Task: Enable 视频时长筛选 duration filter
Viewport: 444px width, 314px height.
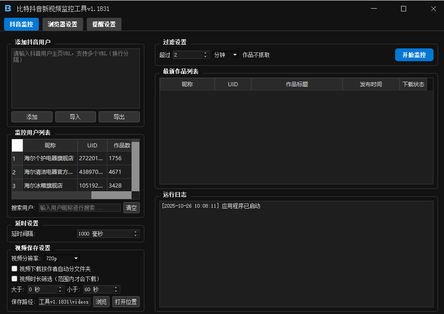Action: (x=14, y=278)
